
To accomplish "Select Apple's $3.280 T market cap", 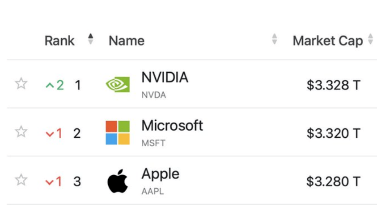I will coord(333,181).
